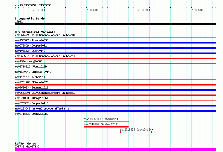The width and height of the screenshot is (223, 152).
Task: Select the esv2718333 feature line
Action: 136,132
